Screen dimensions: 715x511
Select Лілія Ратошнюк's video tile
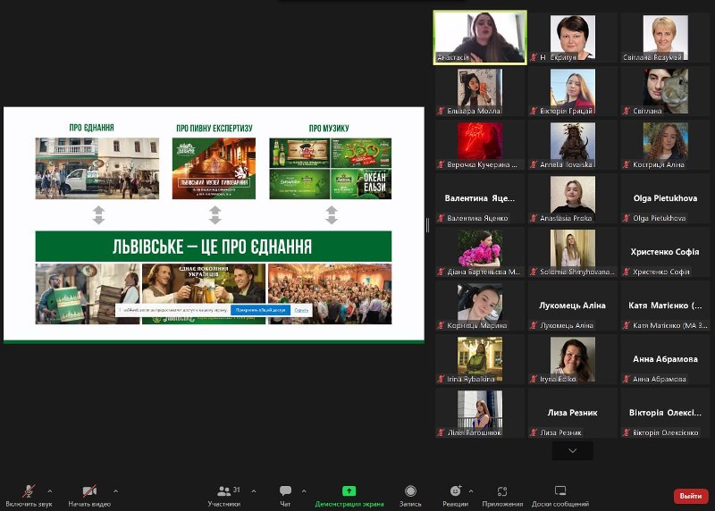point(480,413)
